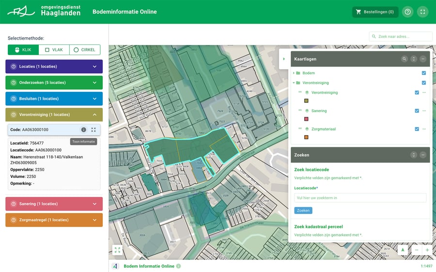Image resolution: width=436 pixels, height=272 pixels.
Task: Click the Zorgmateriaal layer stack icon
Action: pyautogui.click(x=307, y=129)
